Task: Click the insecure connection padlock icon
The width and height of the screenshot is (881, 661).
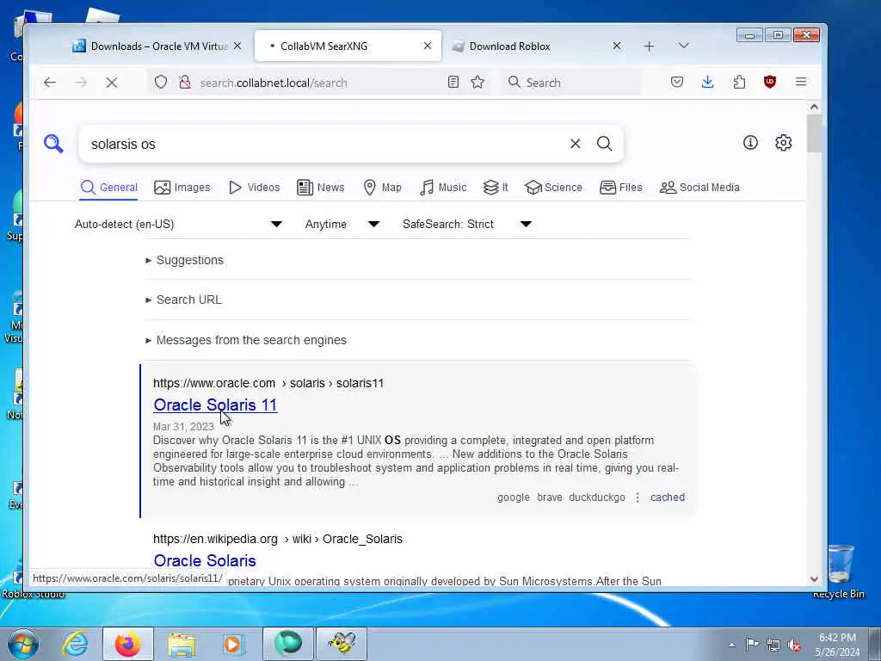Action: (185, 82)
